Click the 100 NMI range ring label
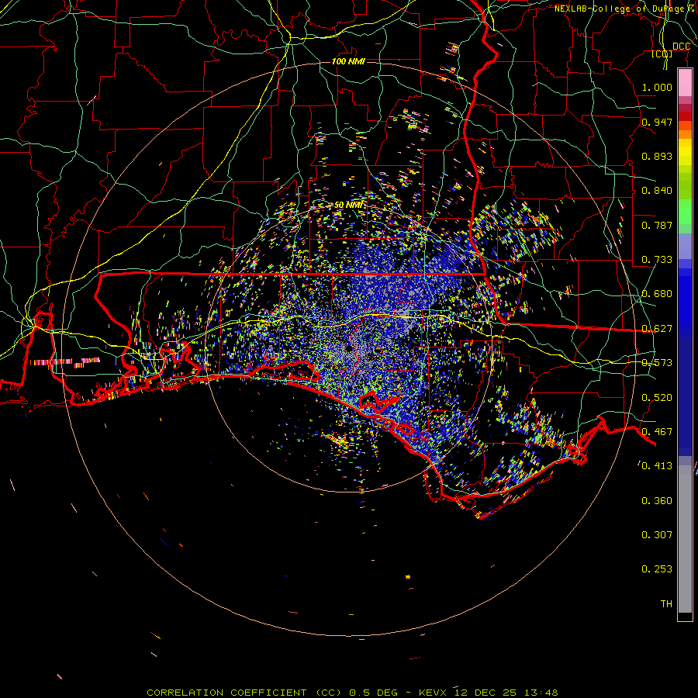 [x=348, y=61]
